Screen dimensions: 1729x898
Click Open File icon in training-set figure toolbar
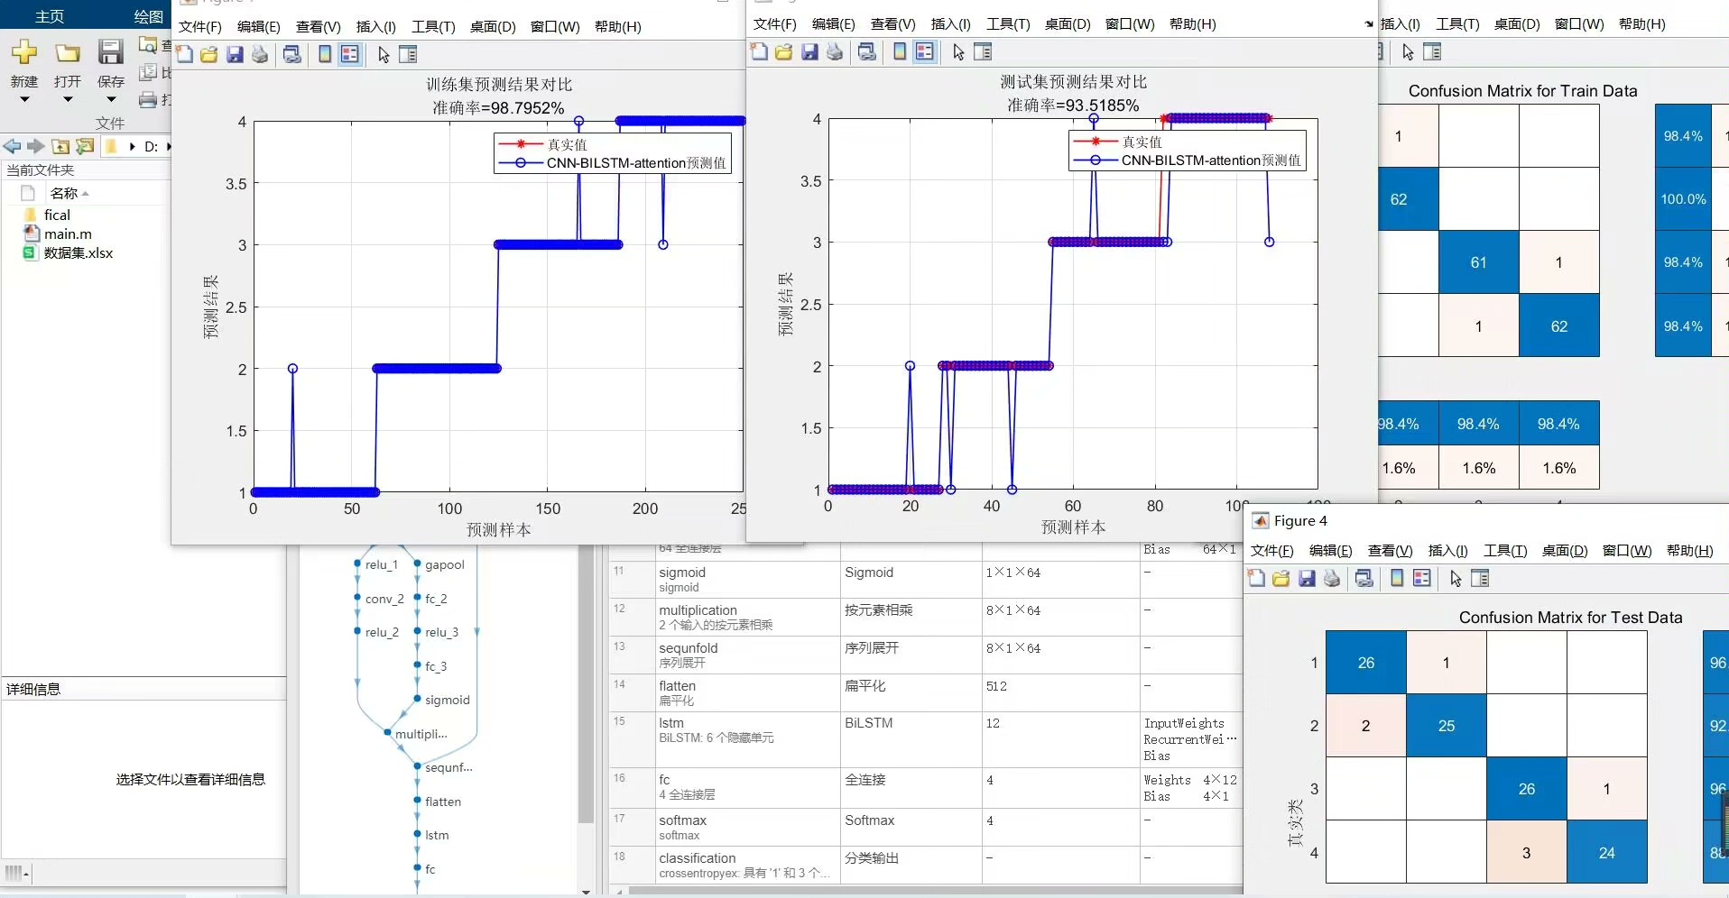pyautogui.click(x=209, y=55)
